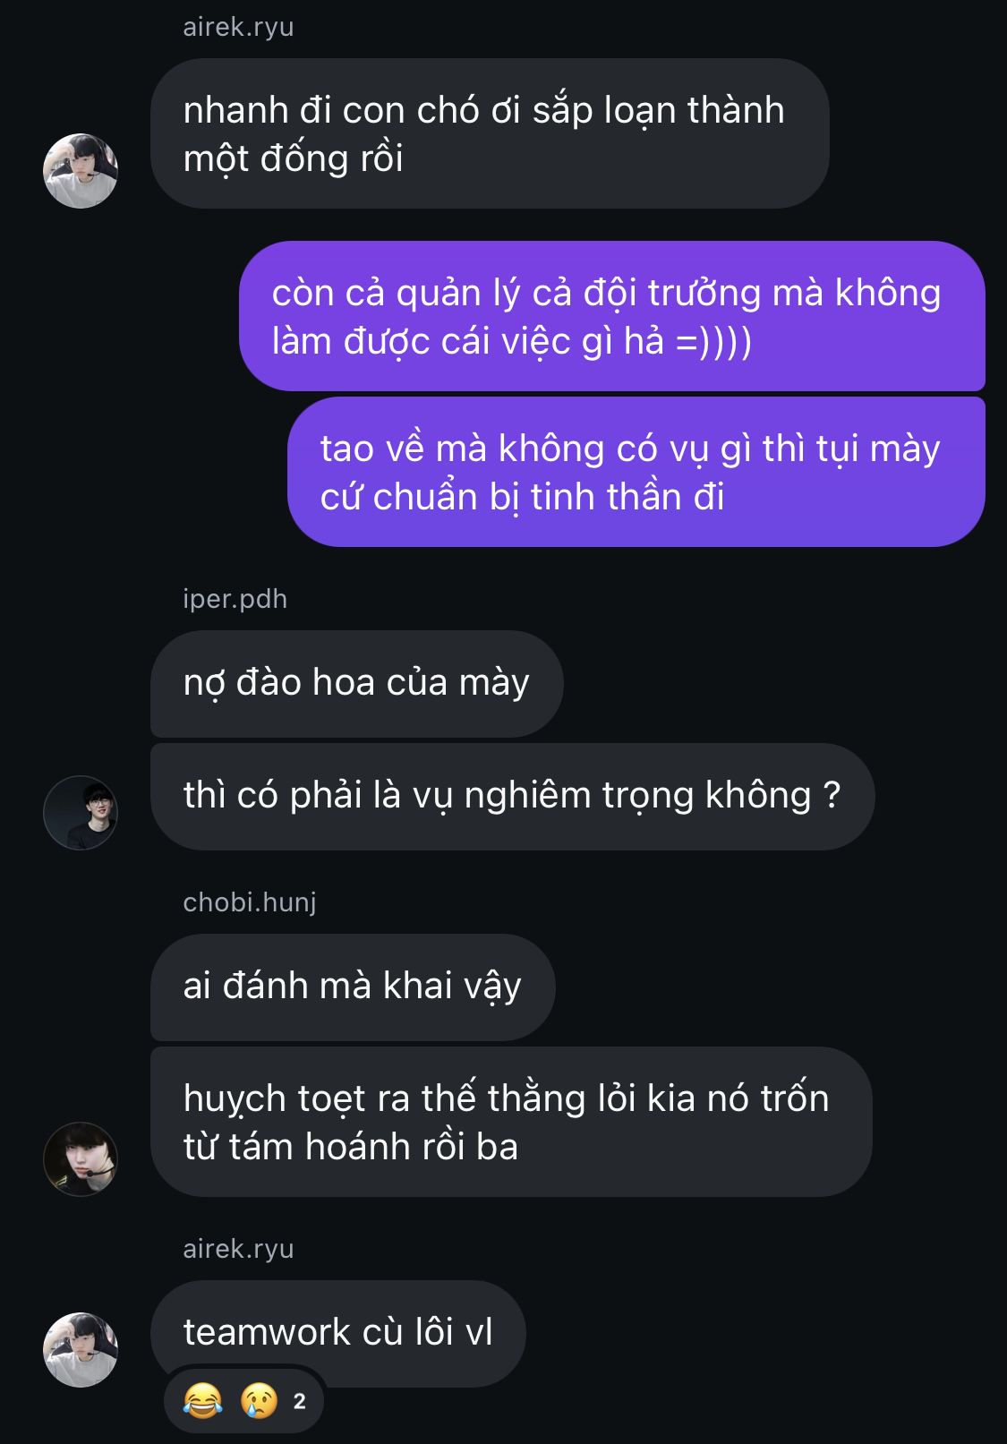
Task: Open airek.ryu avatar beside teamwork message
Action: tap(81, 1349)
